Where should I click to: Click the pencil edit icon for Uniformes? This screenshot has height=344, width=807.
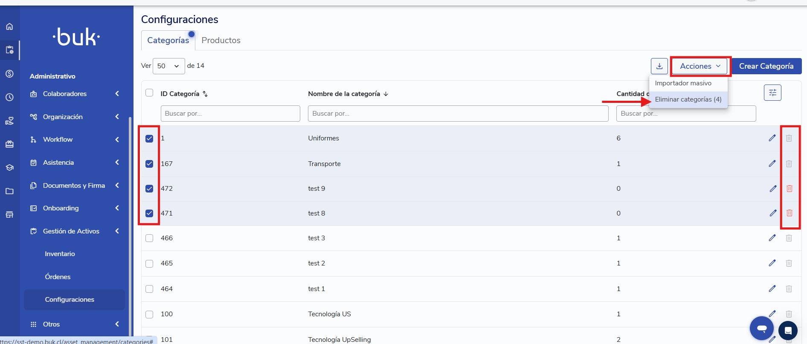point(772,138)
